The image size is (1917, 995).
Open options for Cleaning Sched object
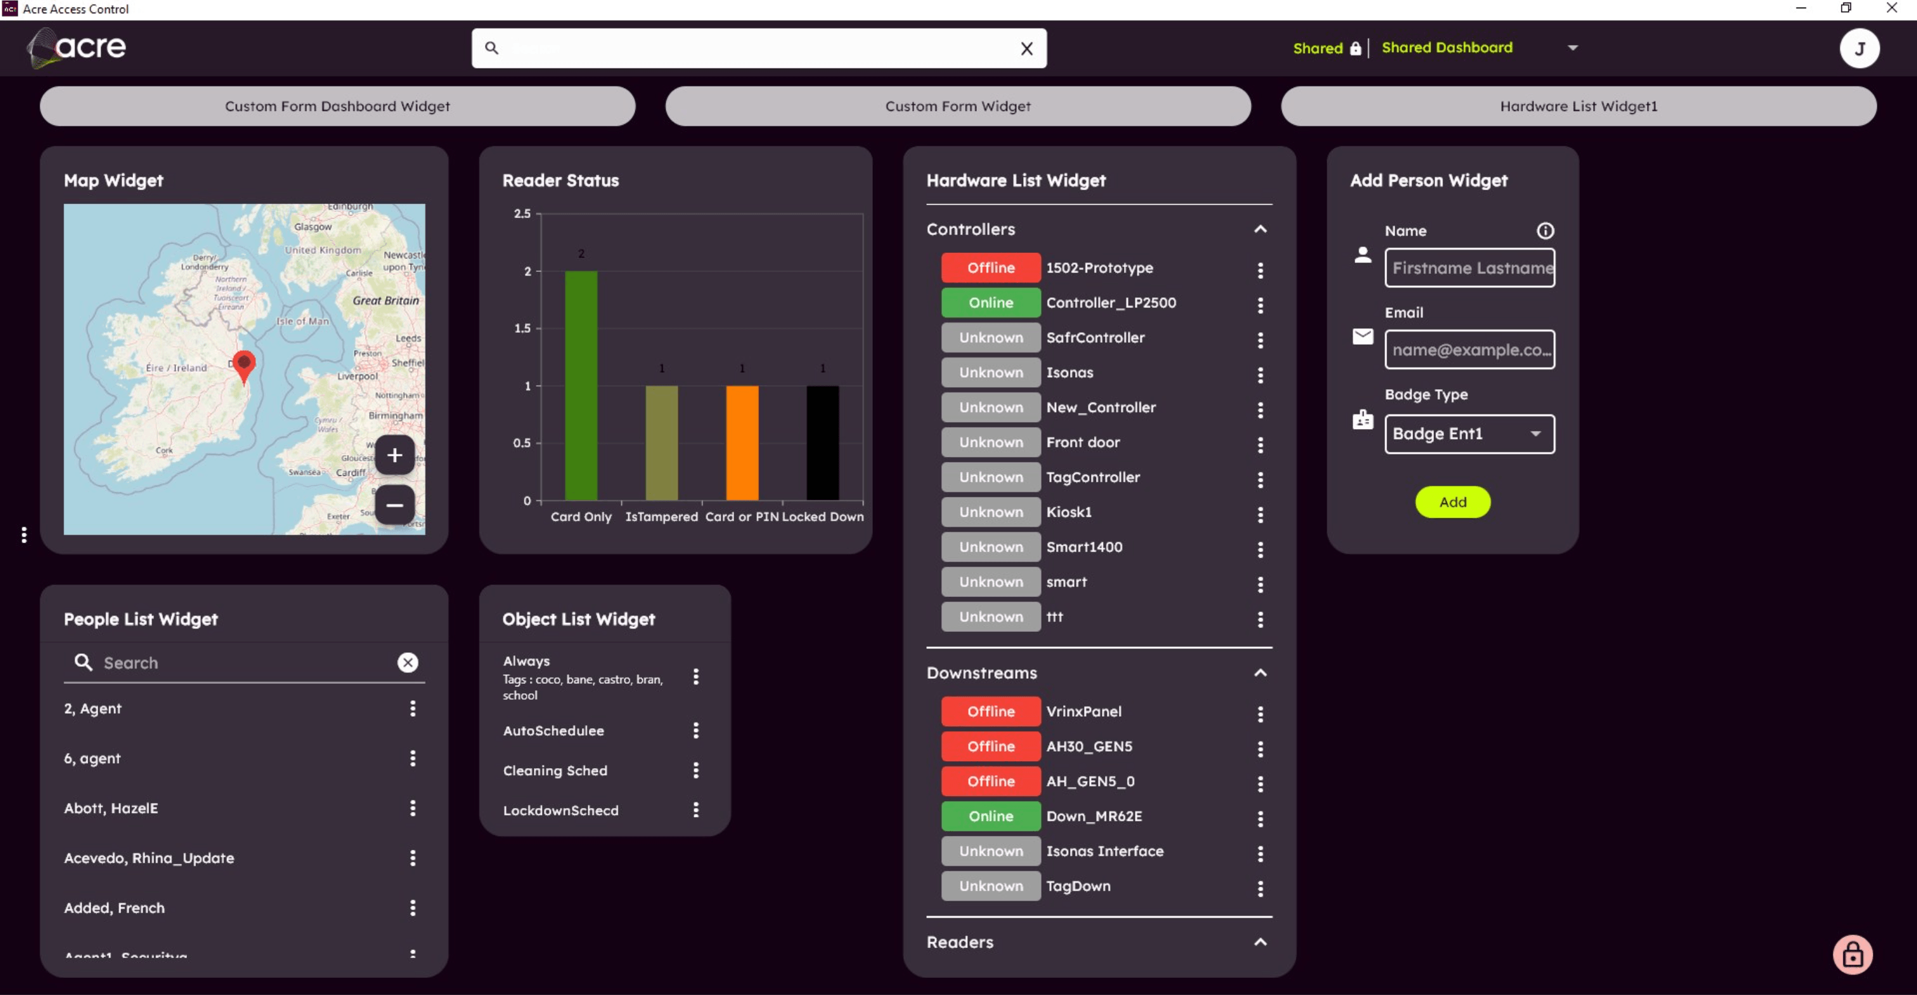point(696,770)
